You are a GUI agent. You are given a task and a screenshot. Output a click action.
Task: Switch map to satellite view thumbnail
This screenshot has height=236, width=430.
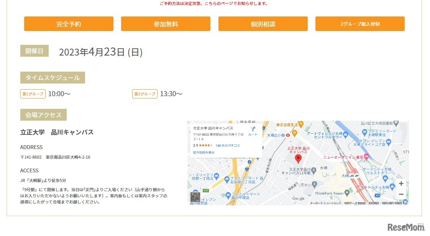point(195,197)
